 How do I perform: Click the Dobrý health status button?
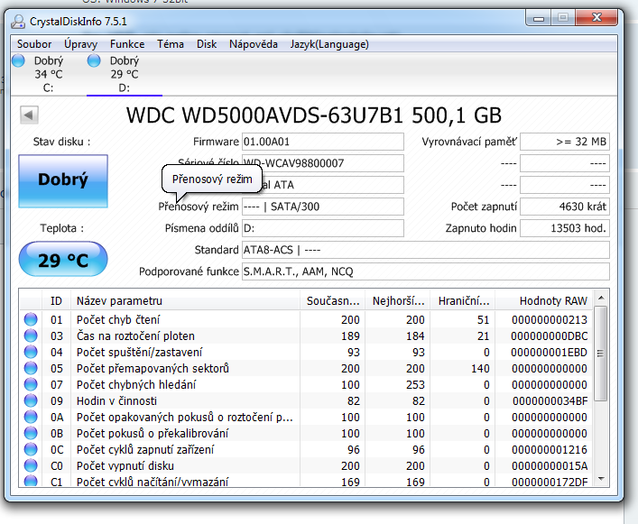(63, 180)
